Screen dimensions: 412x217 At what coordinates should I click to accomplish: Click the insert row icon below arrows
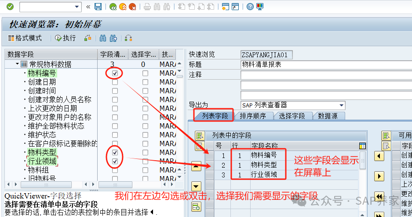click(x=196, y=207)
